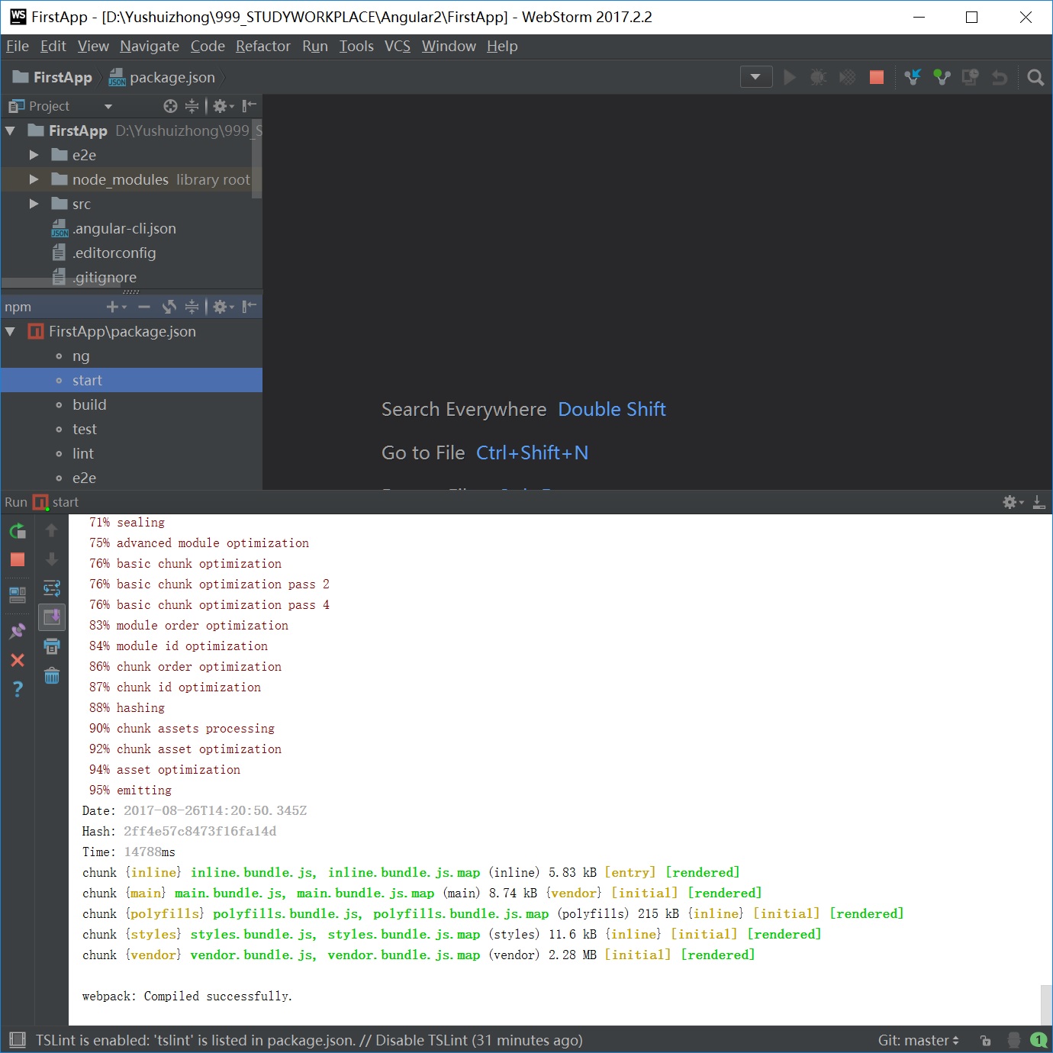The image size is (1053, 1053).
Task: Open run configuration dropdown
Action: coord(755,77)
